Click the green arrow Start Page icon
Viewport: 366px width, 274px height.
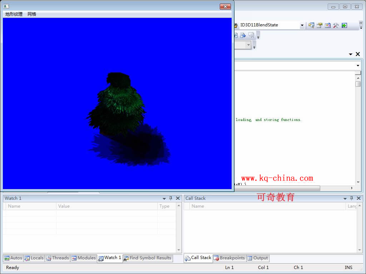[344, 25]
